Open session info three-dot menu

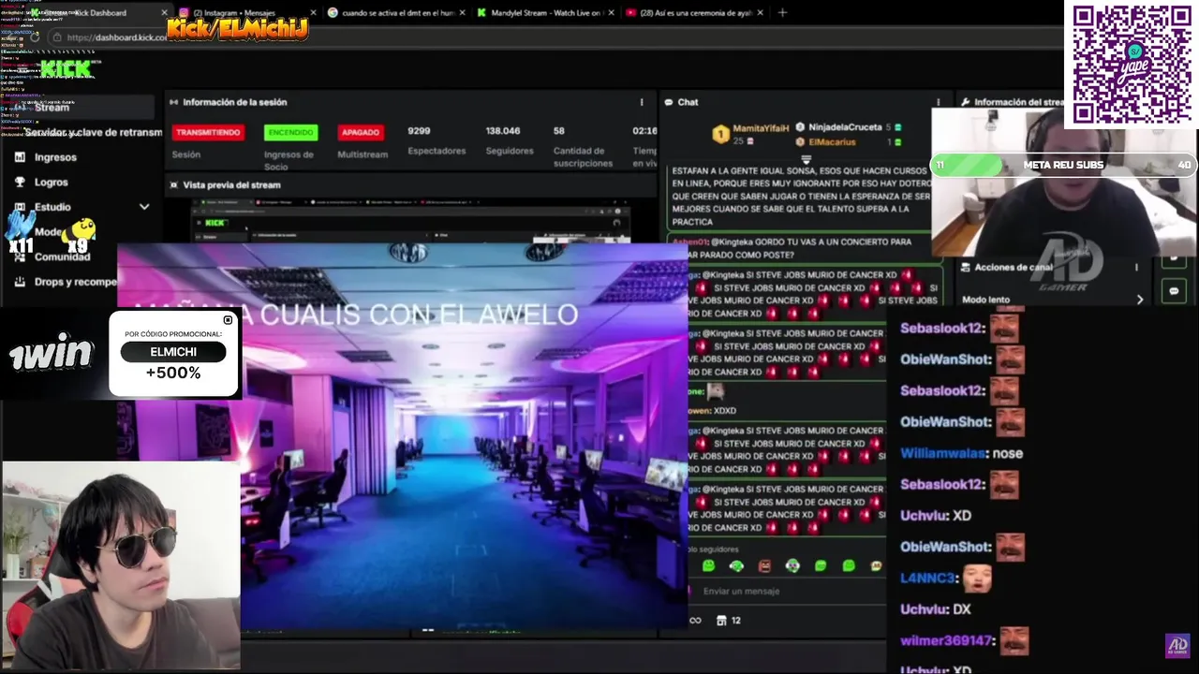coord(642,102)
